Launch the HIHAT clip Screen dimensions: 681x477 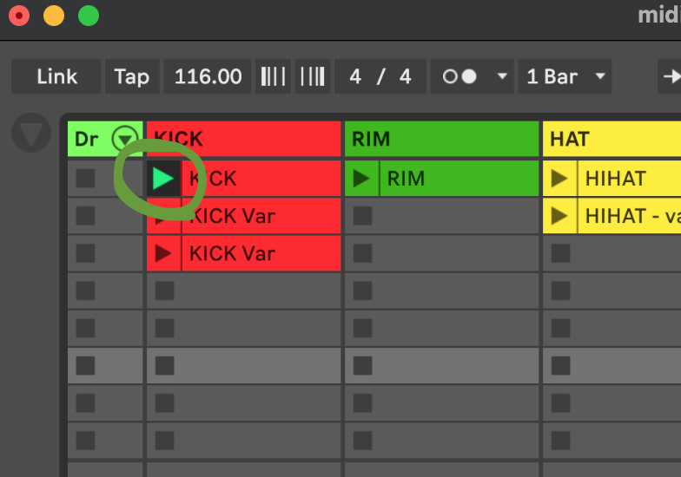click(559, 179)
